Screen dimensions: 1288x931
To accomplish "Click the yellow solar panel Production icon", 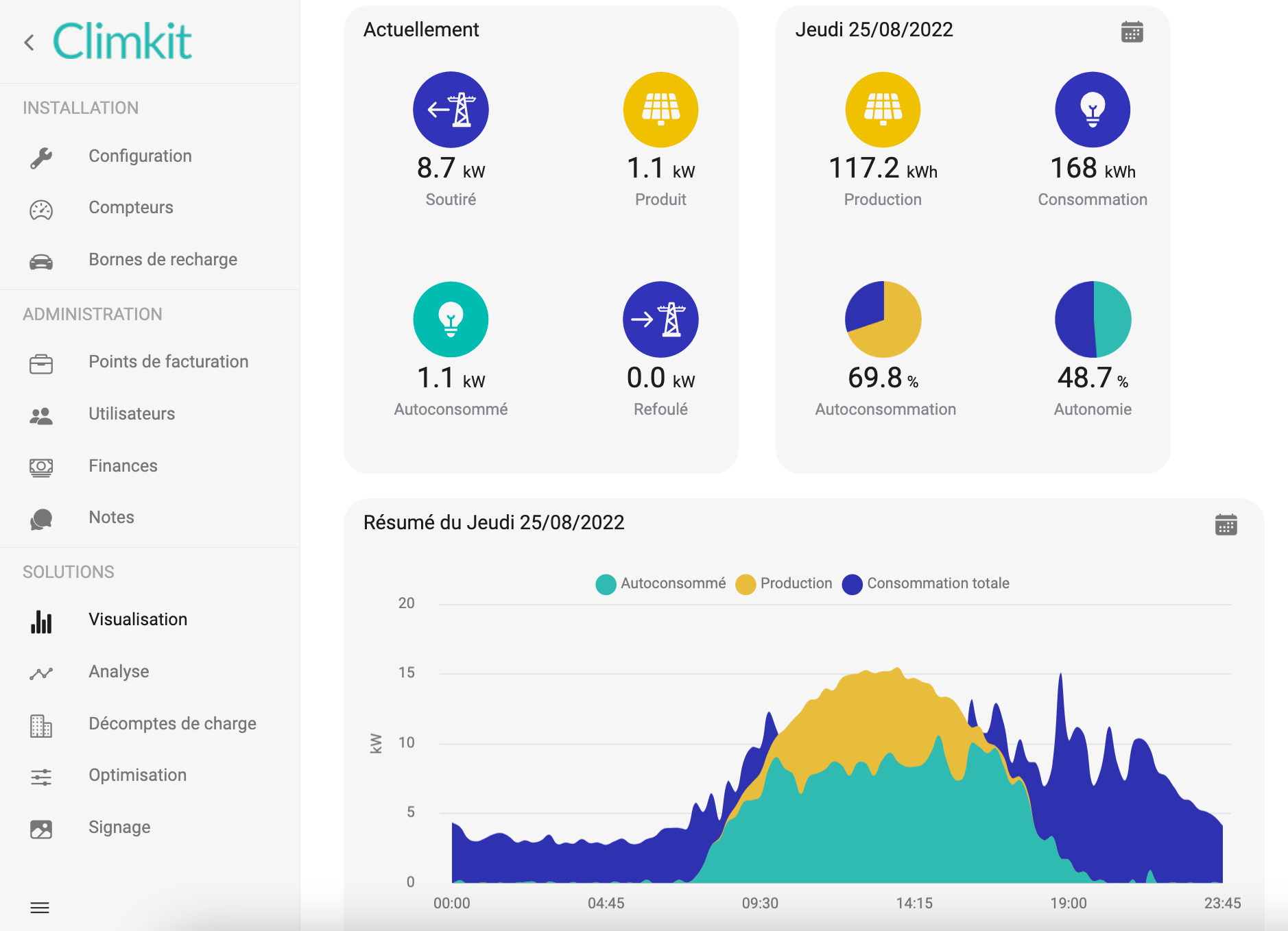I will 883,110.
